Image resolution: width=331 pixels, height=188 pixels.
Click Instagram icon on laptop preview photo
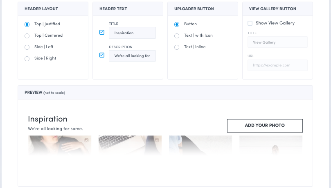(x=157, y=140)
